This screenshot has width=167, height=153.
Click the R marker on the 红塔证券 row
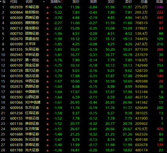click(x=48, y=114)
